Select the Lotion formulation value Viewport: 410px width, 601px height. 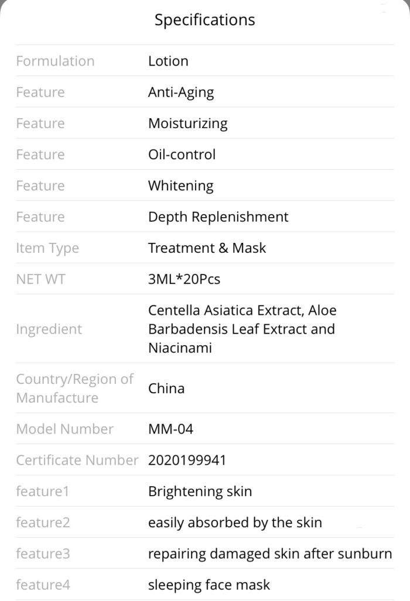pos(168,61)
